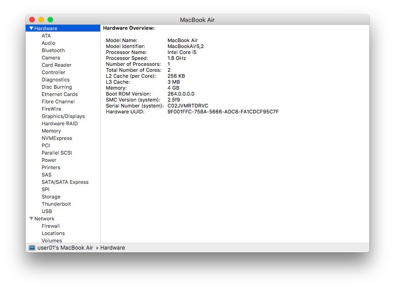
Task: Open the PCI section
Action: tap(46, 145)
